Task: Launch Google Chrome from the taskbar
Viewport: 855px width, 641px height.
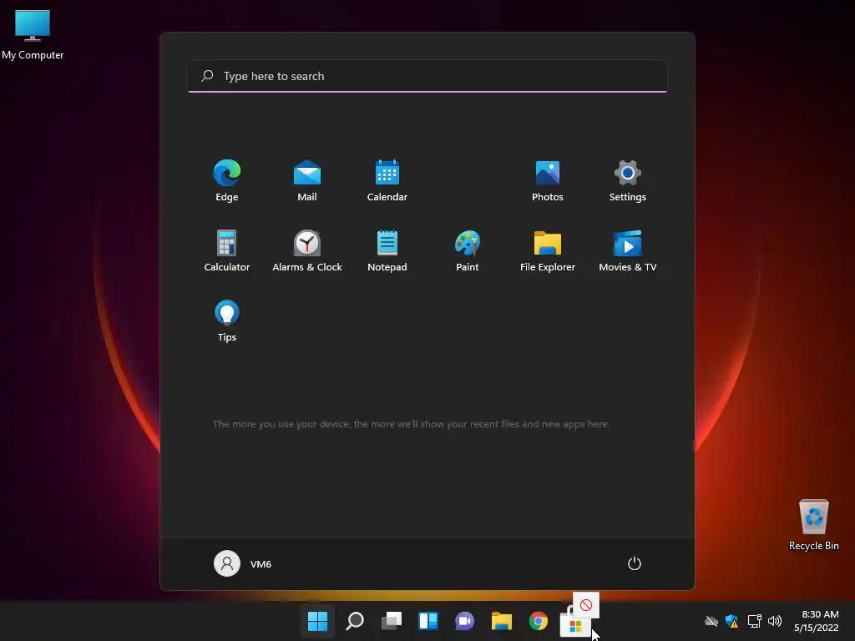Action: (539, 621)
